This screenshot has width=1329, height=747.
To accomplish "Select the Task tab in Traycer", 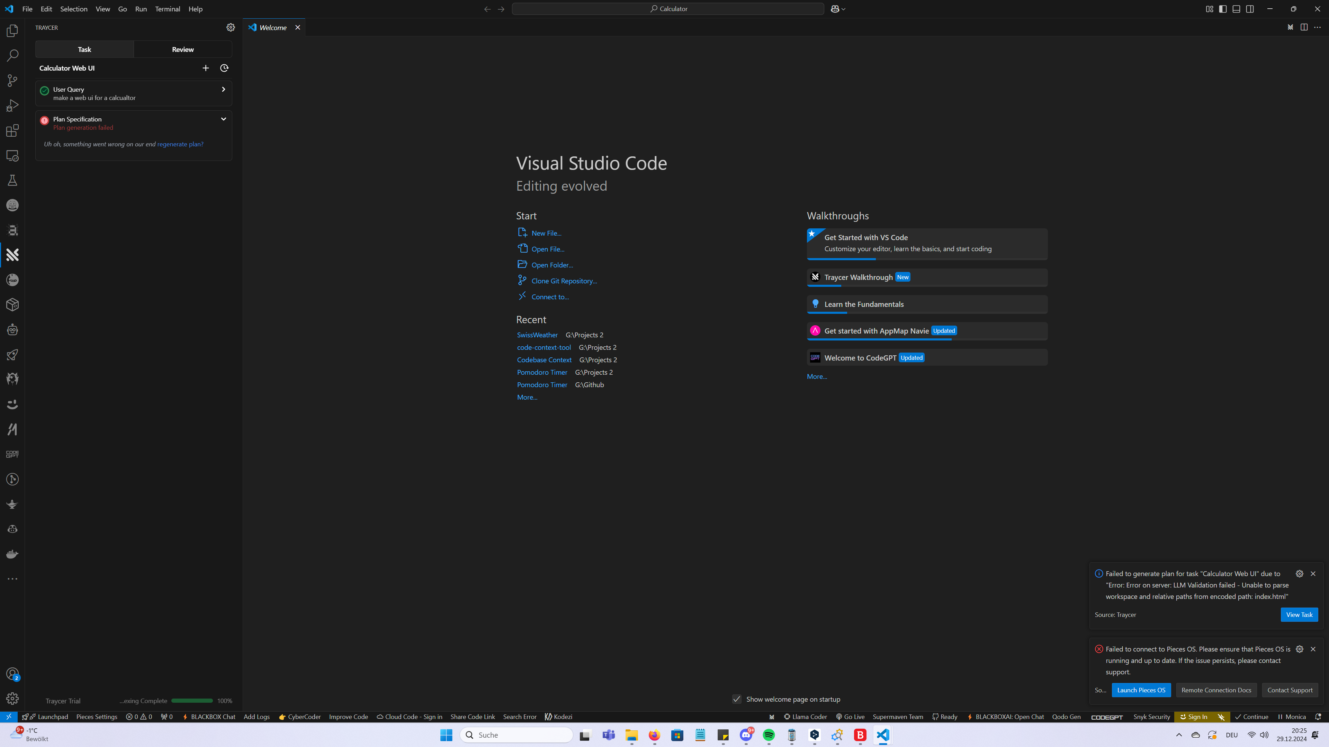I will pyautogui.click(x=84, y=49).
